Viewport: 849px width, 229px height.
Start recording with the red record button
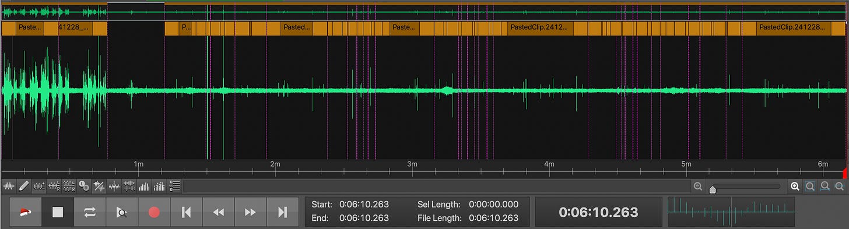[154, 212]
